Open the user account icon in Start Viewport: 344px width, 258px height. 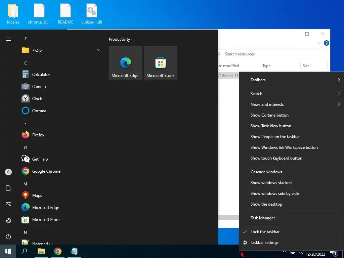[x=8, y=172]
